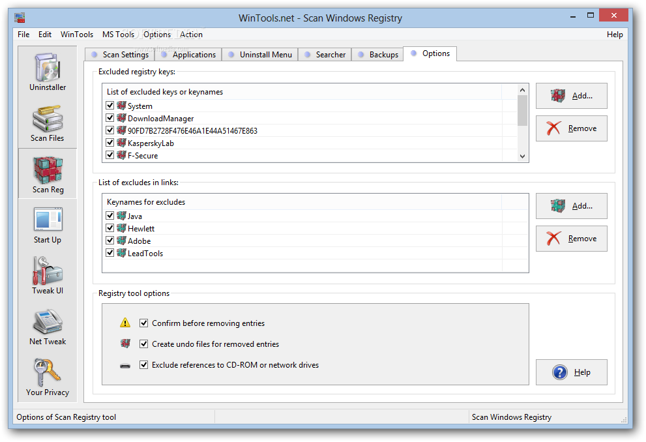Click the excluded keys scrollbar down arrow

coord(522,156)
